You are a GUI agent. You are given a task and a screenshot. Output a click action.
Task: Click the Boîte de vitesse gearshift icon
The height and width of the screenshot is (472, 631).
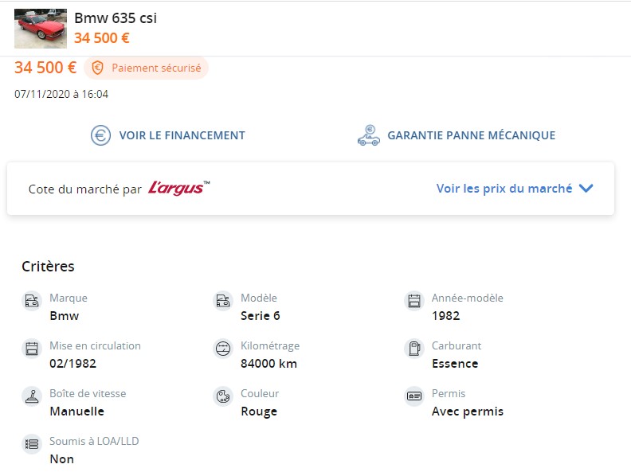31,396
